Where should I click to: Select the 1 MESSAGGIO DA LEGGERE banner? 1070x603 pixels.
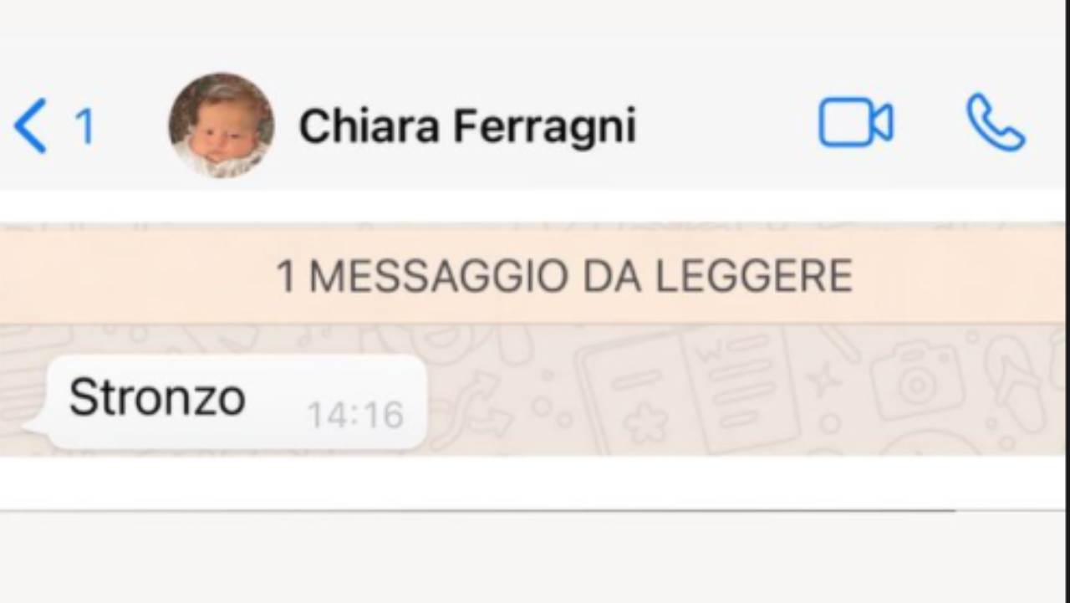tap(535, 276)
